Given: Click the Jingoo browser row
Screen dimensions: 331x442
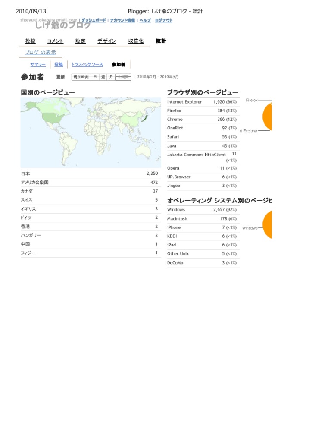Looking at the screenshot, I should pyautogui.click(x=203, y=186).
